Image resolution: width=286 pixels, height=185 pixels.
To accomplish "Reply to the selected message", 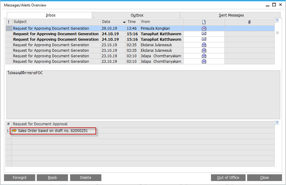I will point(52,178).
